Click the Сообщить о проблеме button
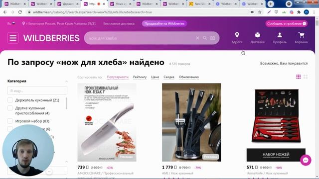Image resolution: width=319 pixels, height=179 pixels. point(287,23)
